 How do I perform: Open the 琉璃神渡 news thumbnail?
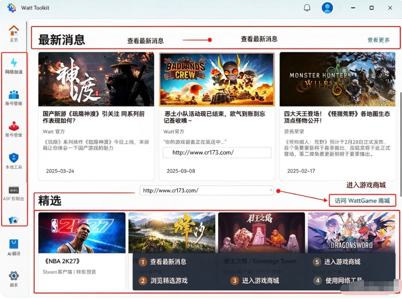tap(96, 79)
